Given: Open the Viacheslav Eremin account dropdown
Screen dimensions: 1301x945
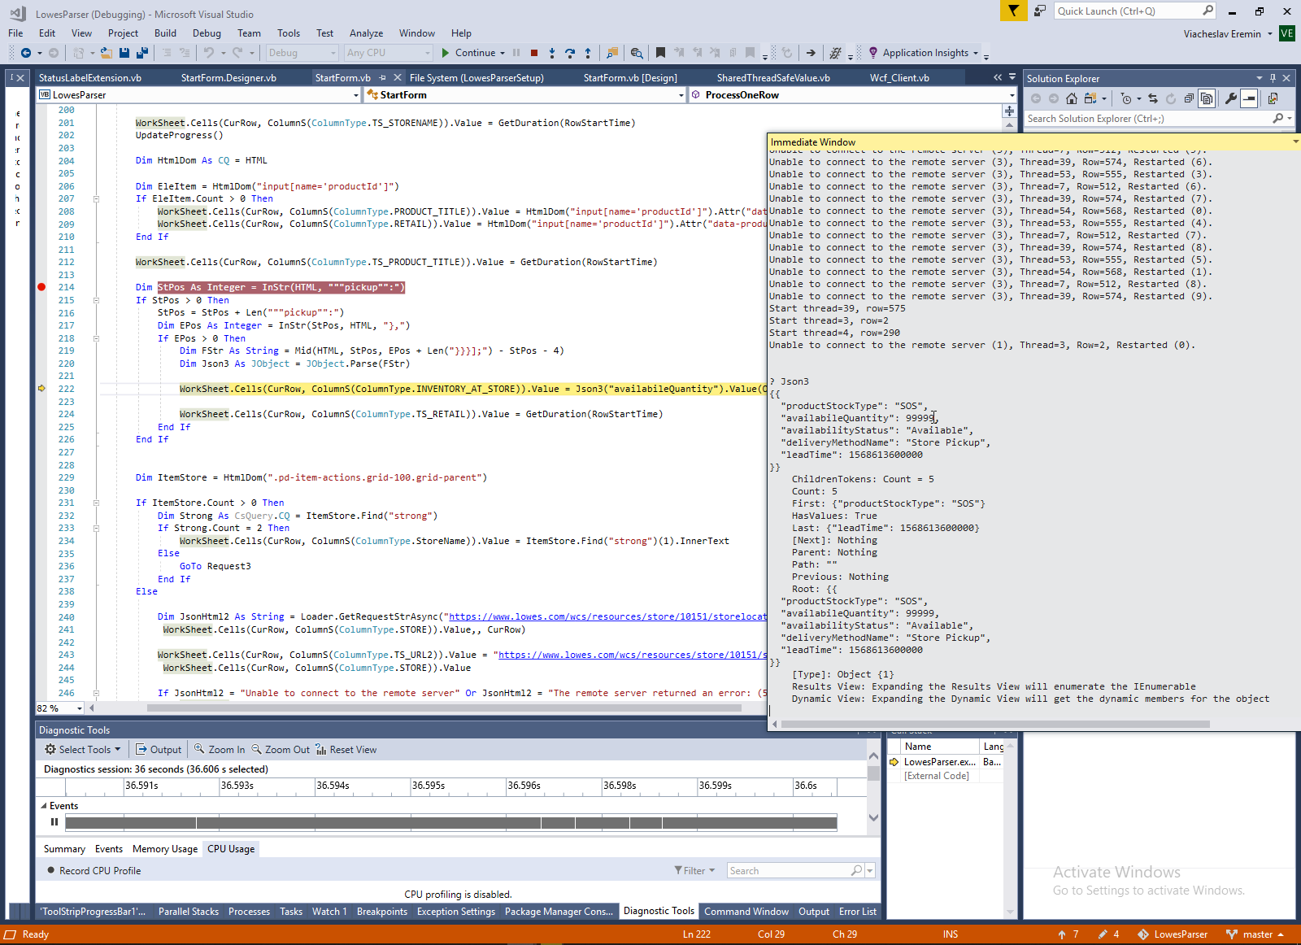Looking at the screenshot, I should pos(1228,34).
